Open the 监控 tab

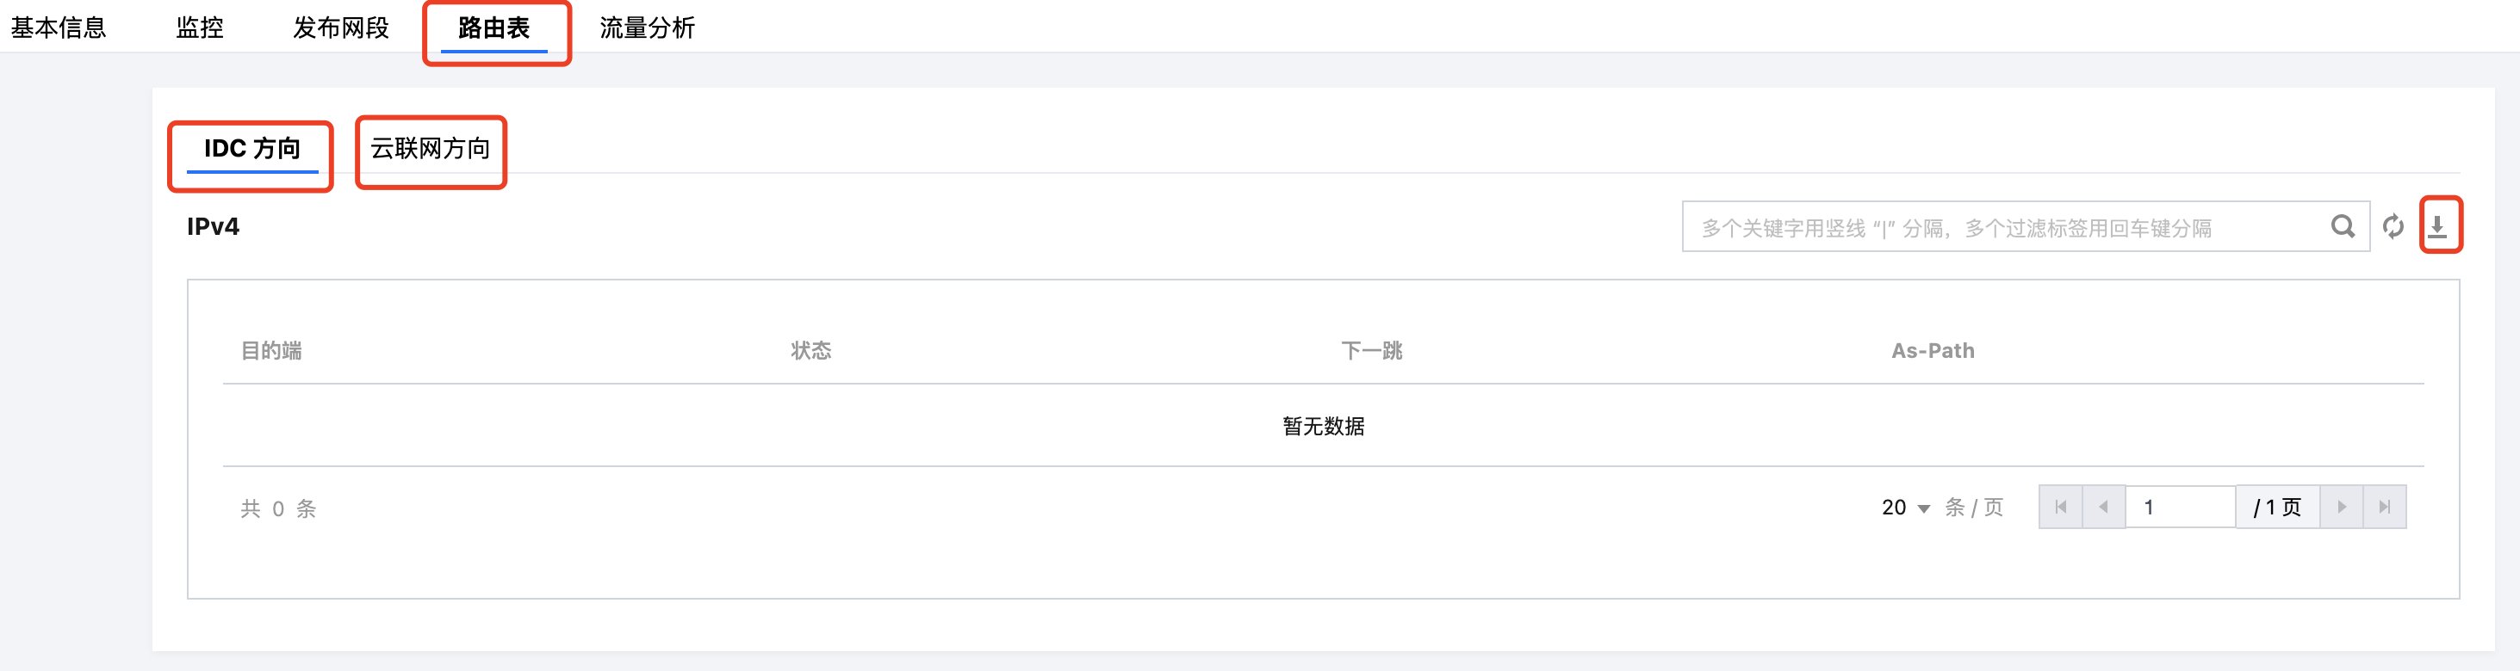[x=200, y=28]
